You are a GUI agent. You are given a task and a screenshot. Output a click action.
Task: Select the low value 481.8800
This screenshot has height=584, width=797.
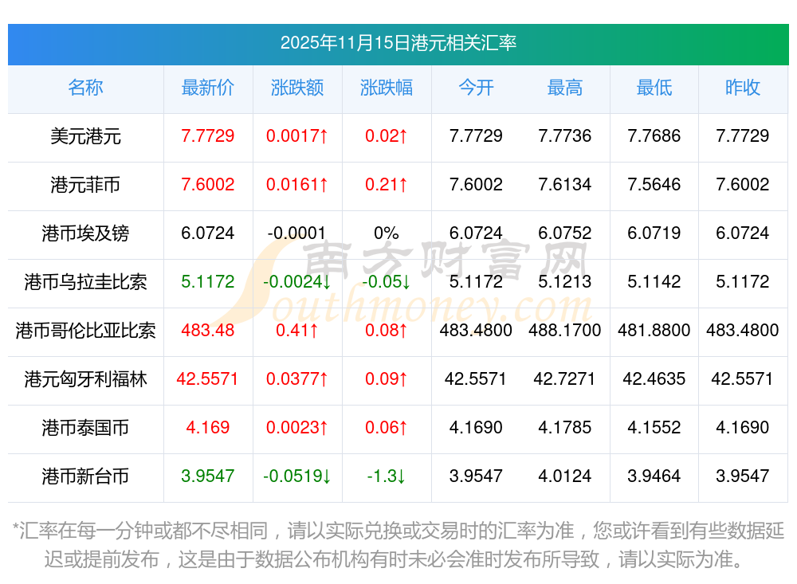tap(654, 331)
